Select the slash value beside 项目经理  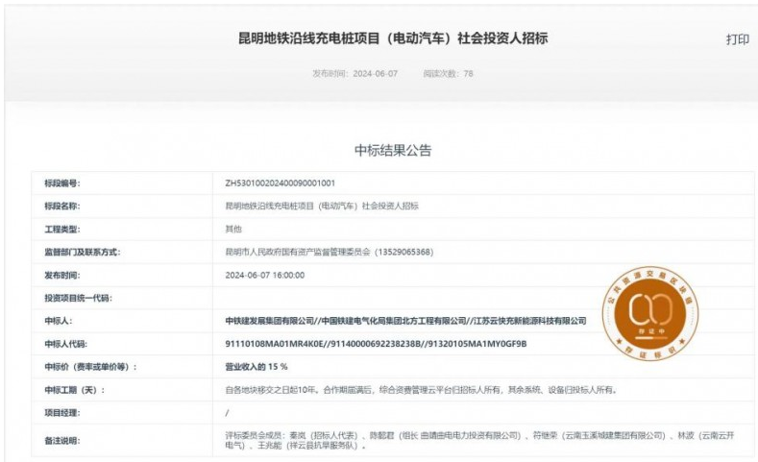[x=227, y=413]
